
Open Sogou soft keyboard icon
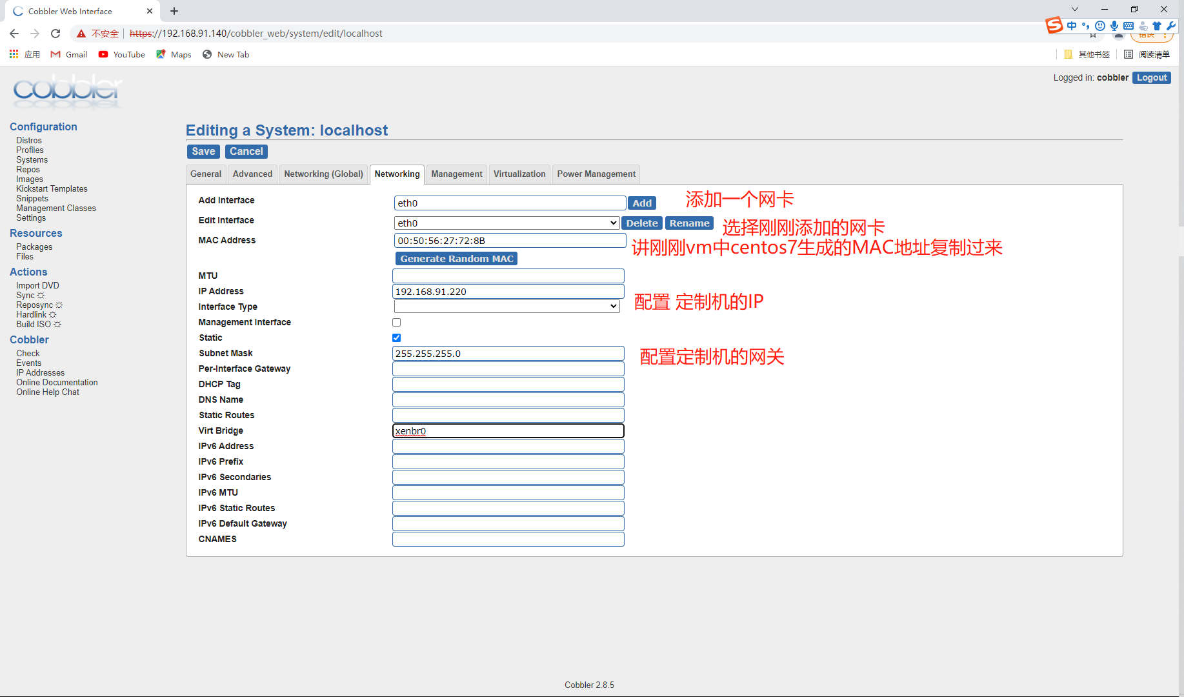(x=1129, y=26)
